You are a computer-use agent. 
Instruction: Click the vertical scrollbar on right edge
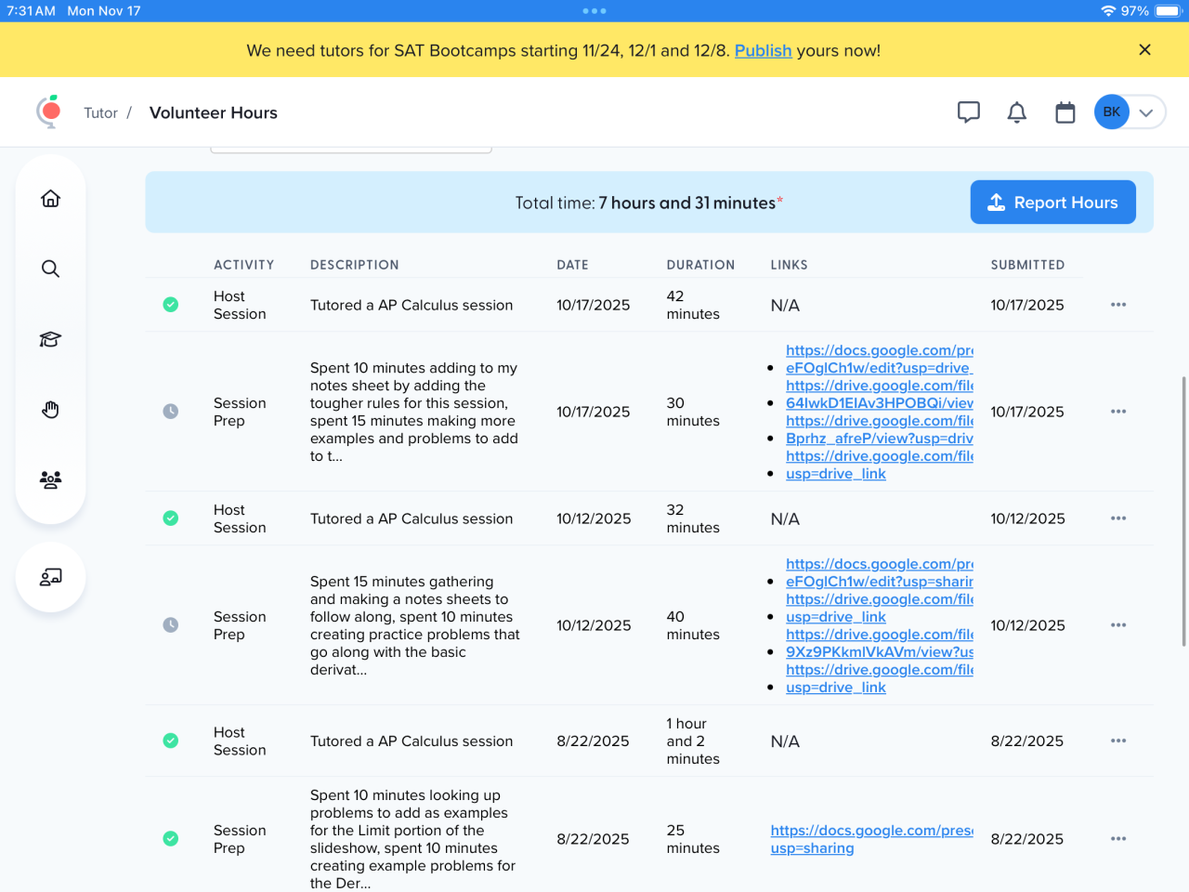tap(1183, 511)
